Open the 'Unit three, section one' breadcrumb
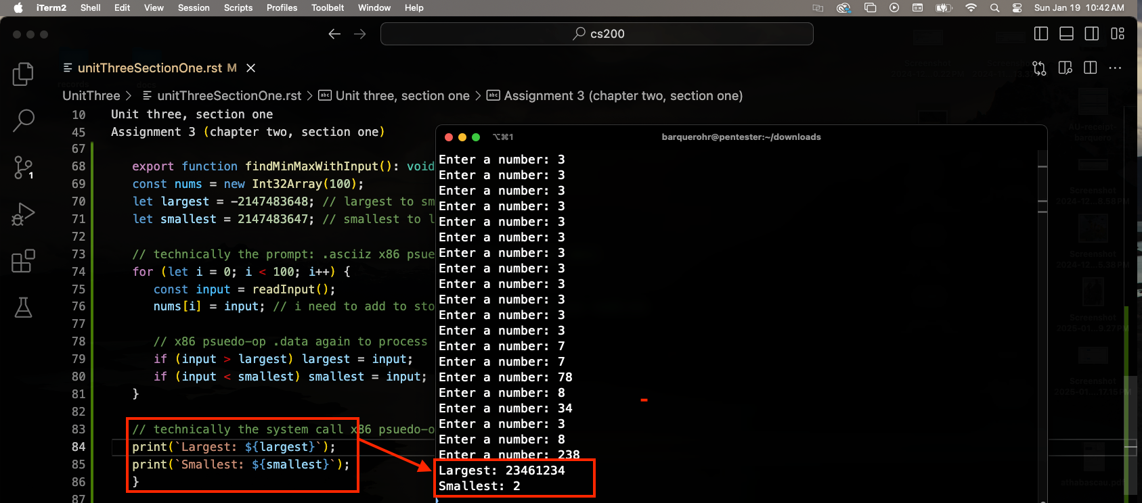Viewport: 1142px width, 503px height. pyautogui.click(x=394, y=96)
